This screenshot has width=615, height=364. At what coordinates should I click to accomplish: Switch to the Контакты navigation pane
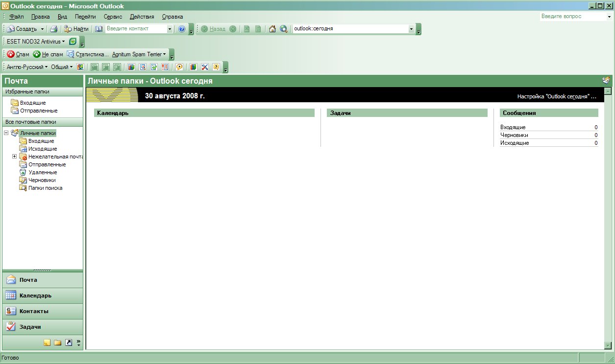[43, 311]
